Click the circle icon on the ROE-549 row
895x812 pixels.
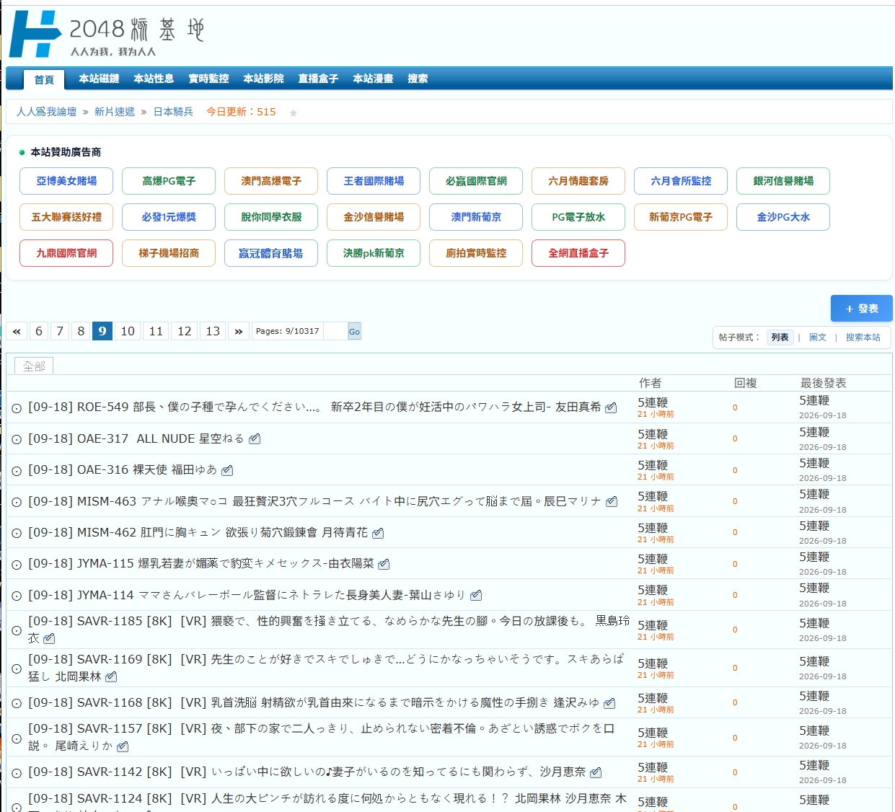[17, 408]
